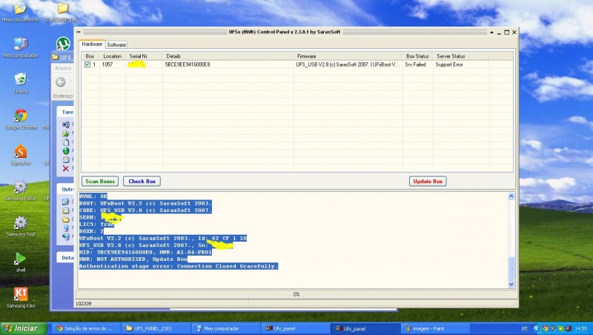Click the log scrollbar down arrow
Screen dimensions: 593x335
(511, 285)
